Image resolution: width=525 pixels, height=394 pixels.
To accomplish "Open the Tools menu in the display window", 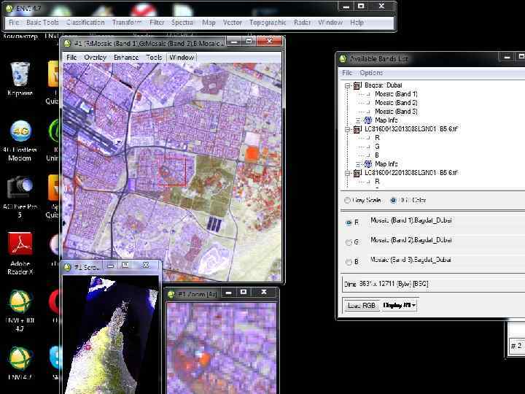I will [154, 58].
